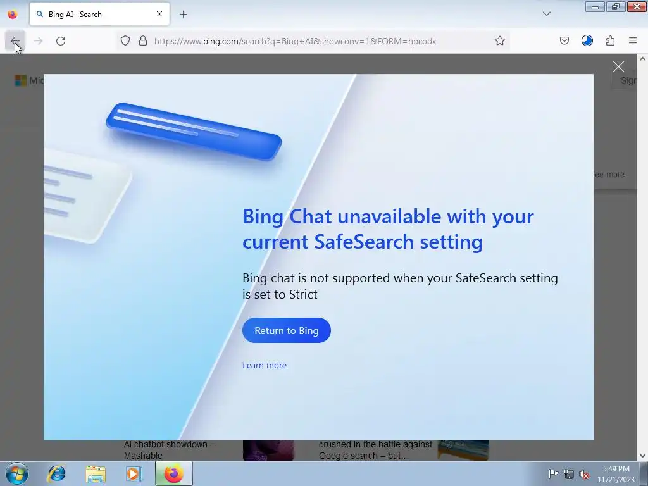Open Save to Pocket icon

[564, 40]
